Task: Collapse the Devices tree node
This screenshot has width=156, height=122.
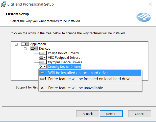Action: (x=25, y=49)
